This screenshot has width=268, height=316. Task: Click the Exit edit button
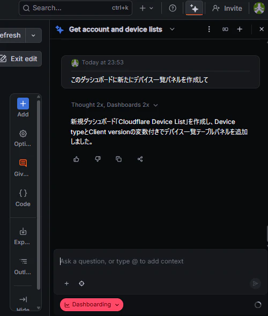pyautogui.click(x=19, y=59)
